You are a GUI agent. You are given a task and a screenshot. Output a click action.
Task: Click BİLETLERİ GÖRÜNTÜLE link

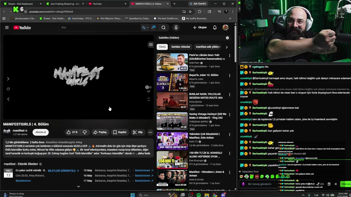pyautogui.click(x=63, y=171)
